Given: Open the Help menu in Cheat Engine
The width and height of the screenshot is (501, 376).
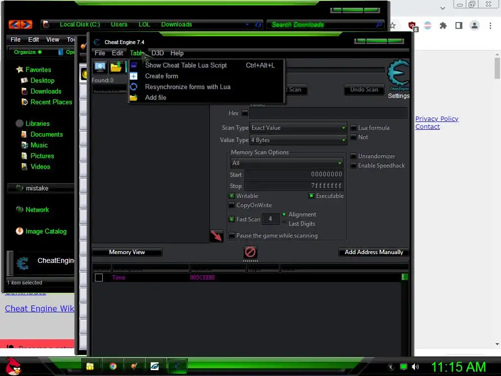Looking at the screenshot, I should 177,53.
